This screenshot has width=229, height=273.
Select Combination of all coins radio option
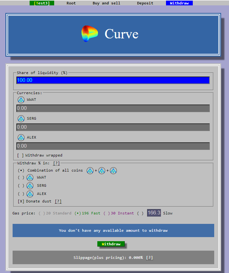21,170
